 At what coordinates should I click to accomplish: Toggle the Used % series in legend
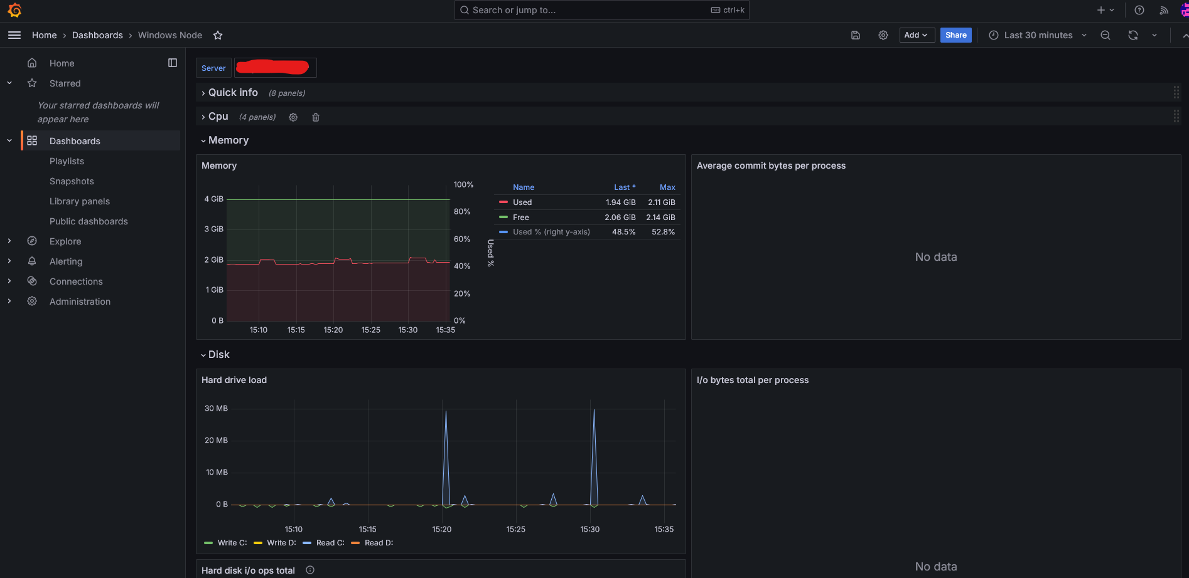[x=551, y=232]
